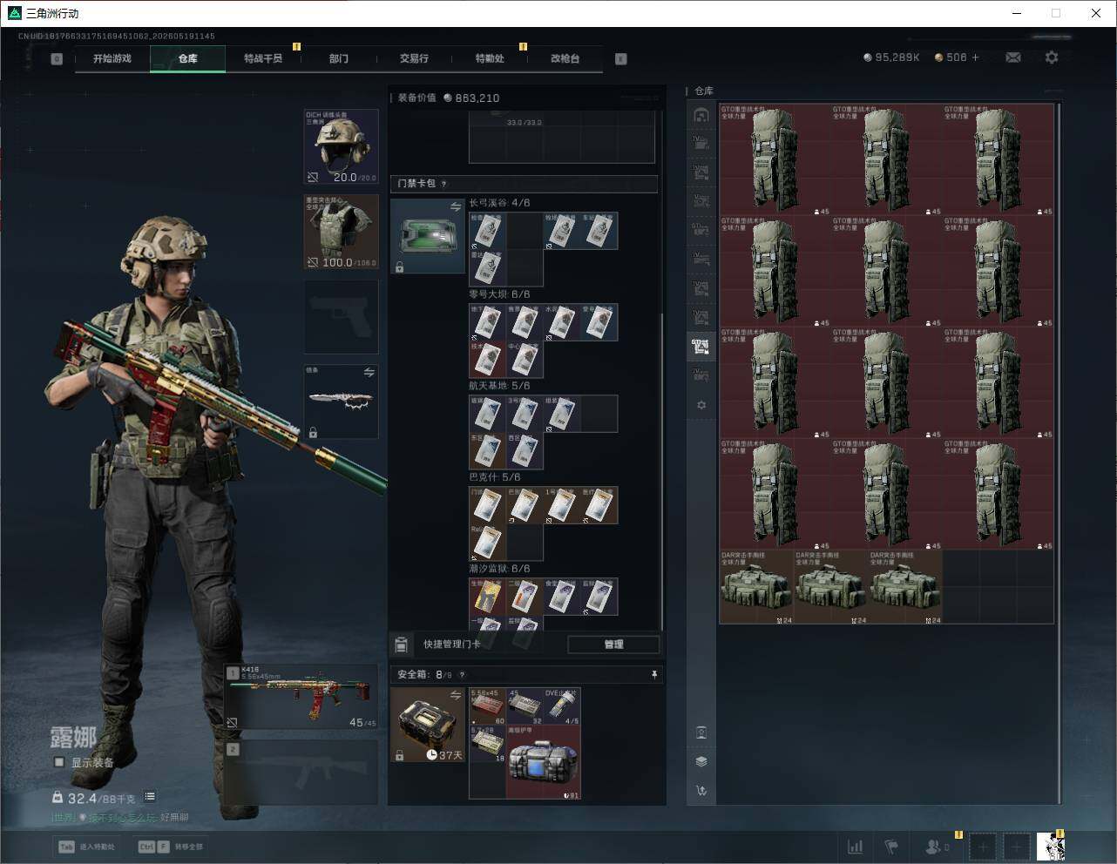This screenshot has width=1117, height=864.
Task: Select the 仓库 tab
Action: point(188,58)
